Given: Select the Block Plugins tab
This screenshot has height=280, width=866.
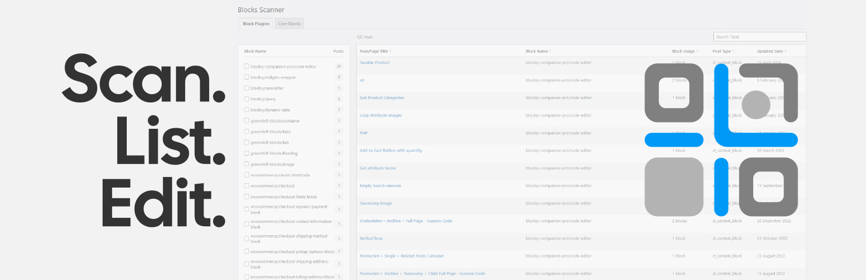Looking at the screenshot, I should [256, 24].
